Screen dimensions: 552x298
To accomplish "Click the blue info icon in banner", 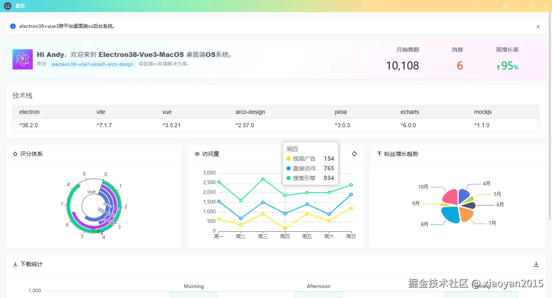I will point(13,26).
